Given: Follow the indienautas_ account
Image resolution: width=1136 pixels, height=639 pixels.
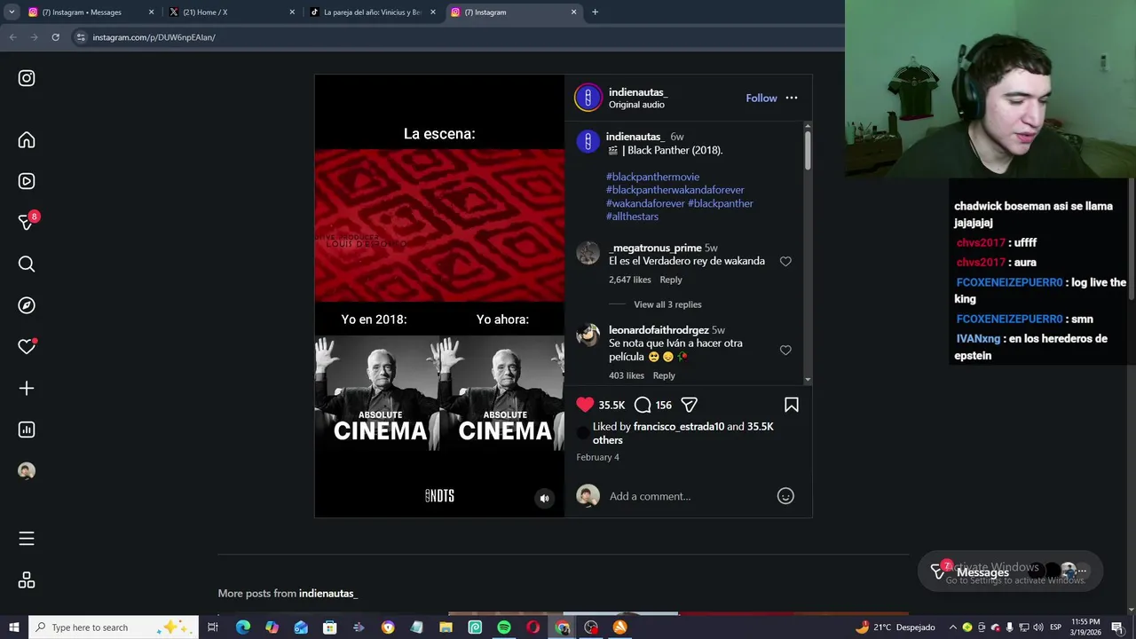Looking at the screenshot, I should point(761,98).
